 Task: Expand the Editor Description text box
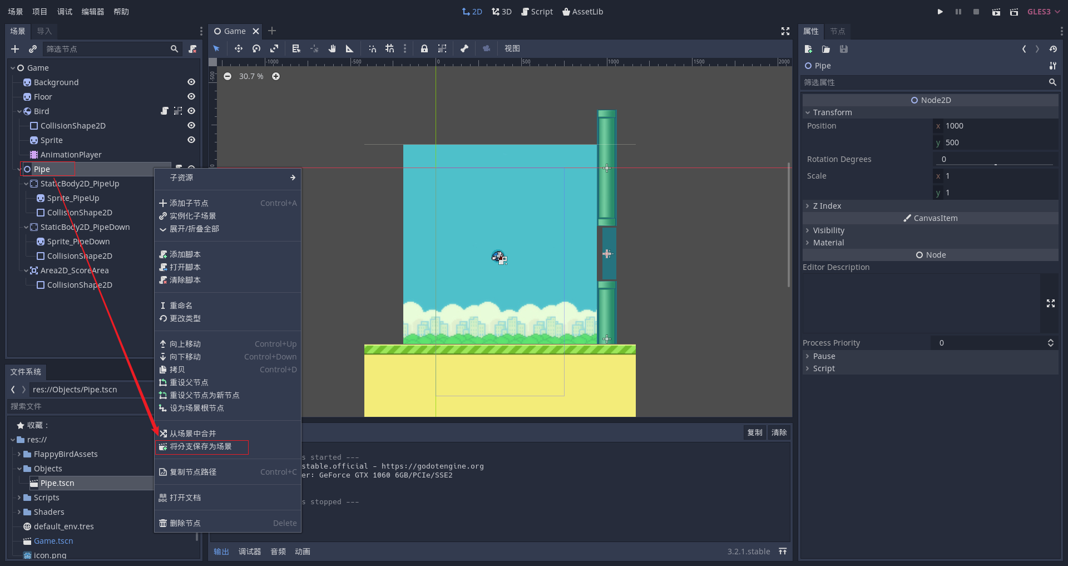tap(1051, 303)
